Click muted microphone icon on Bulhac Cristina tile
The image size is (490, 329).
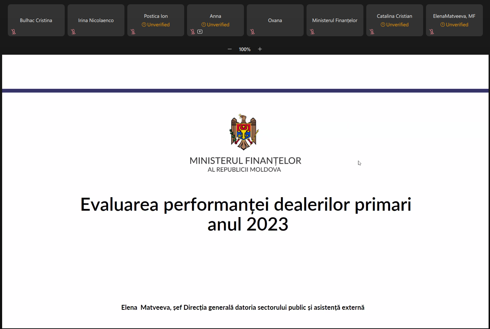coord(14,32)
